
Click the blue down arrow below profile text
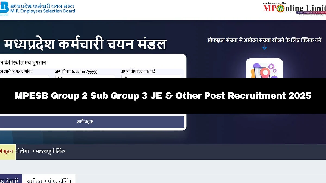coord(264,48)
